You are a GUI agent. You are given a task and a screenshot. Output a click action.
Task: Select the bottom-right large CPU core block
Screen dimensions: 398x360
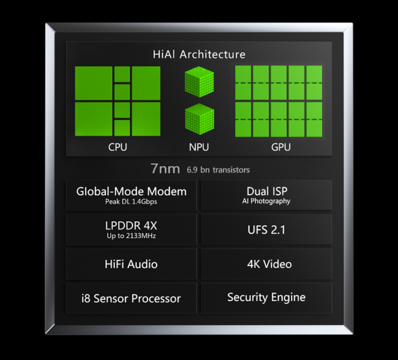(x=146, y=119)
